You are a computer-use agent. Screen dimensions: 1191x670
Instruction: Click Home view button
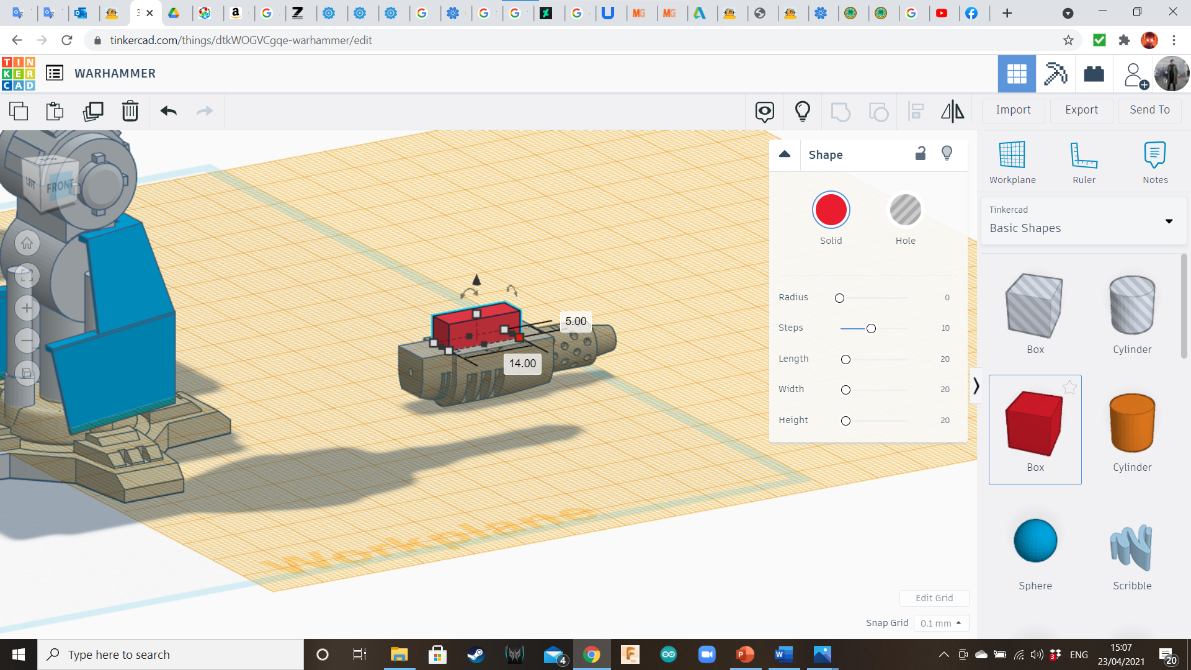(27, 243)
